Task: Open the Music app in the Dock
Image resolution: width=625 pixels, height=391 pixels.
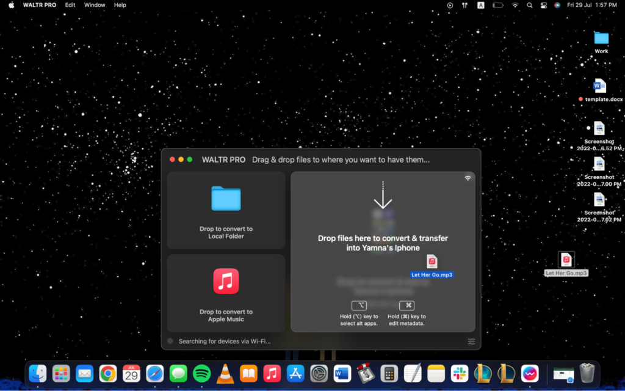Action: tap(272, 374)
